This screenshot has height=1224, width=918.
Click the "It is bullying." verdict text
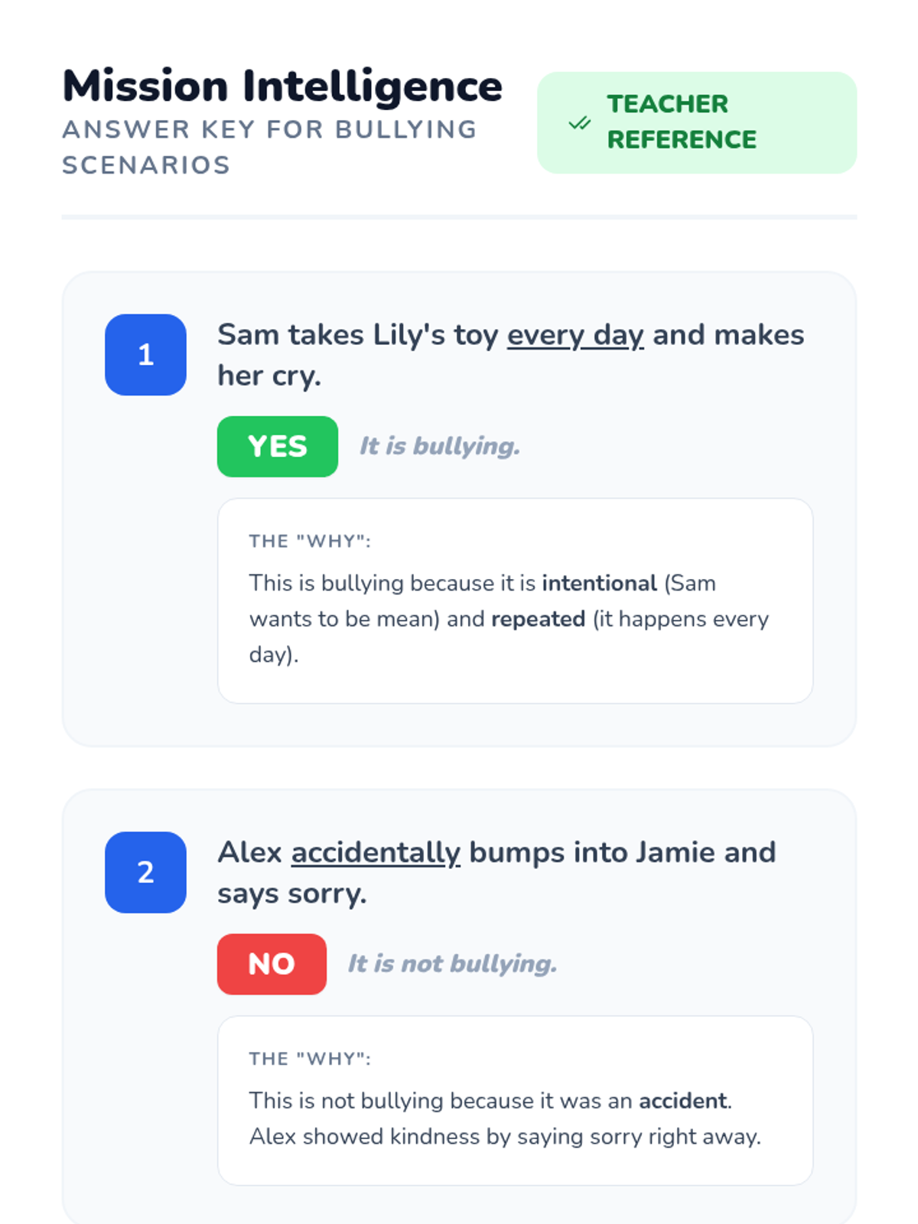[440, 446]
